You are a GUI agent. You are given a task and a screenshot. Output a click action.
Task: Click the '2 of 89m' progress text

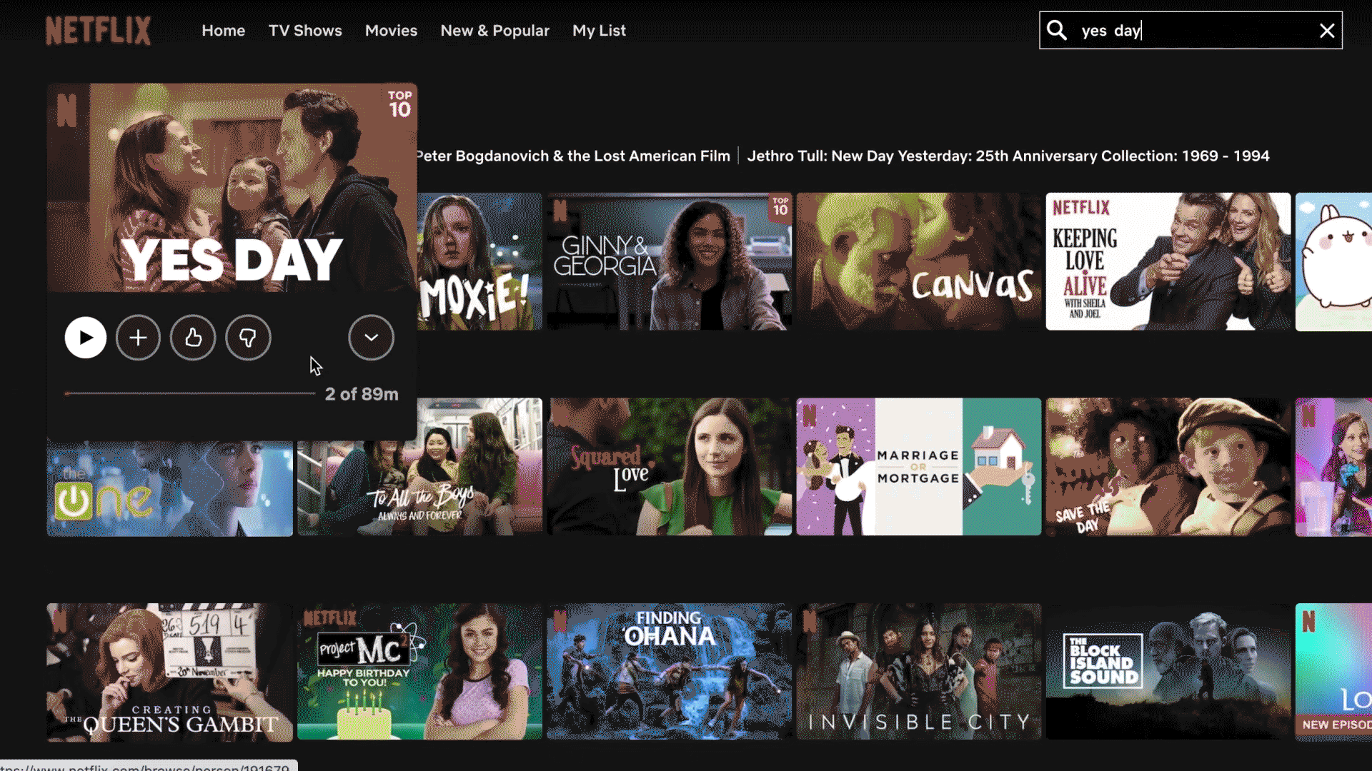362,394
